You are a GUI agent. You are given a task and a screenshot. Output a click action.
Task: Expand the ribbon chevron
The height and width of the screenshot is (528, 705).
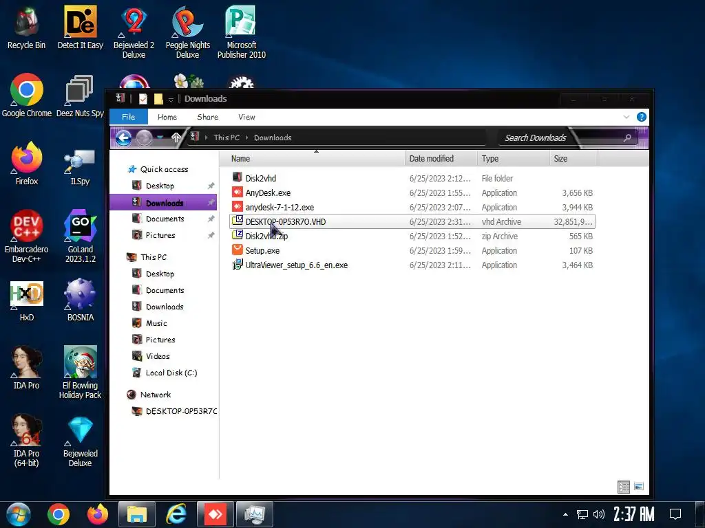tap(627, 117)
